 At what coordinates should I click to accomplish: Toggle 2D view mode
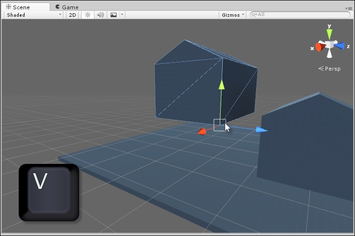[72, 15]
